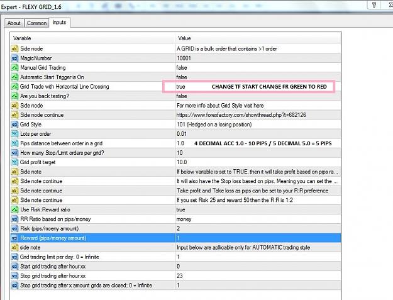Switch to the About tab
The height and width of the screenshot is (300, 393).
pos(14,23)
